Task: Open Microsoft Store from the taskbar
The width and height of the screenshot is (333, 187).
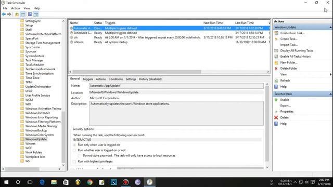Action: click(x=66, y=182)
